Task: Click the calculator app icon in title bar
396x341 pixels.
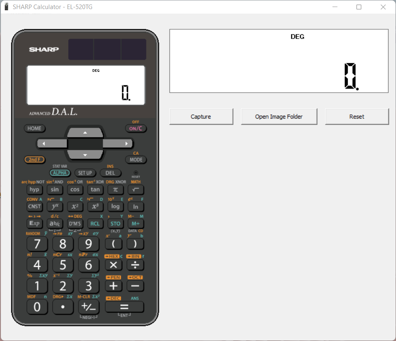Action: click(7, 7)
